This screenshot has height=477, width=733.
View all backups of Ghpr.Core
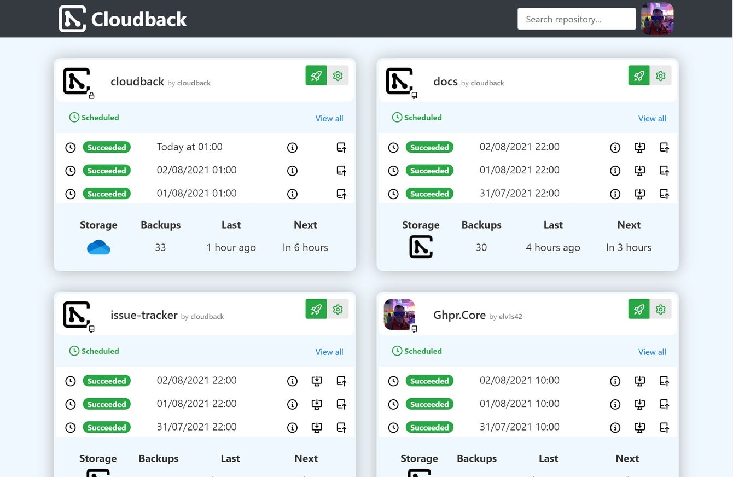click(x=651, y=352)
